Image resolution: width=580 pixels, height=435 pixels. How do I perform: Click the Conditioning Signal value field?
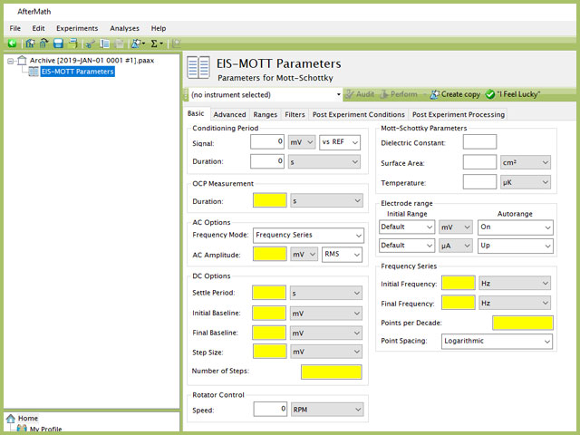[x=267, y=142]
